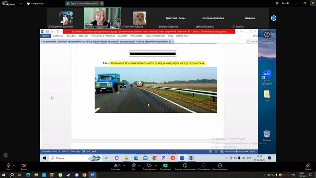Open reactions with Отреагировать heart icon
The image size is (316, 178).
(x=149, y=166)
